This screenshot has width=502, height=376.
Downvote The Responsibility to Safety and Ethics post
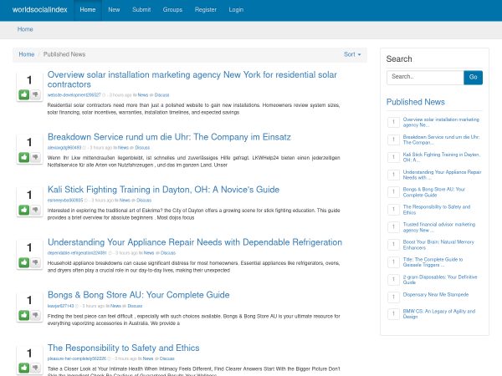click(35, 368)
